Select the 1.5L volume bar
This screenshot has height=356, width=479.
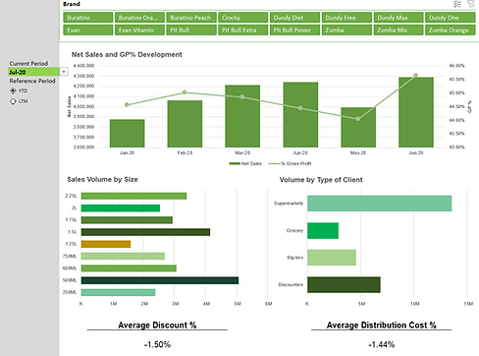pos(145,232)
